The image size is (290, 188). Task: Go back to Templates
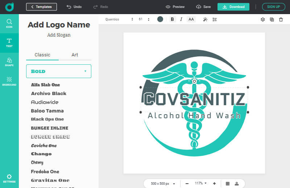point(41,7)
